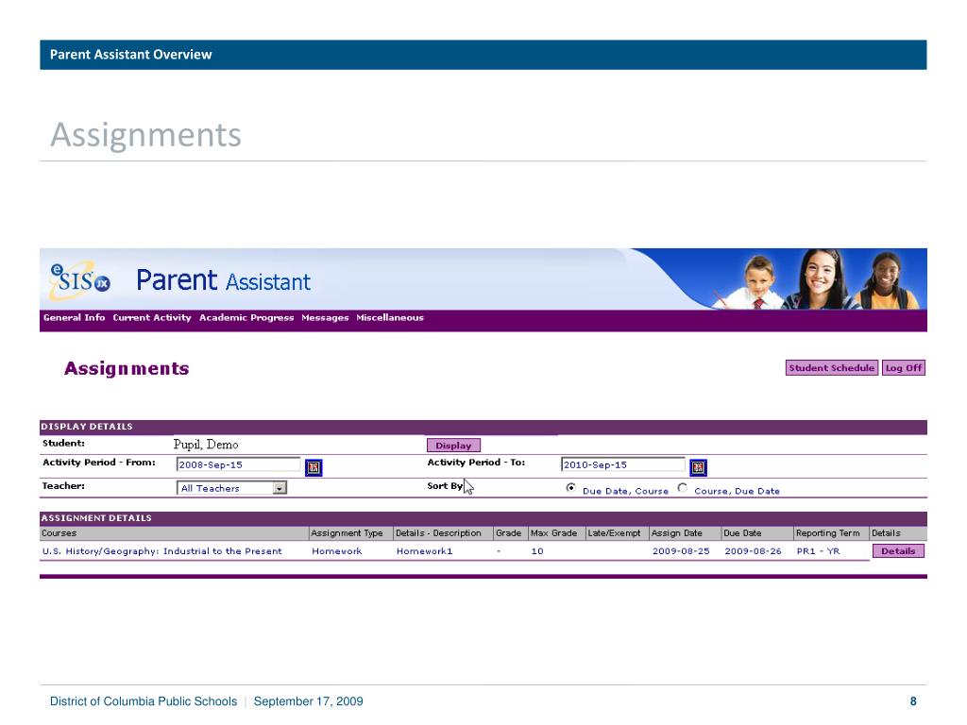
Task: Open Messages menu
Action: [x=325, y=317]
